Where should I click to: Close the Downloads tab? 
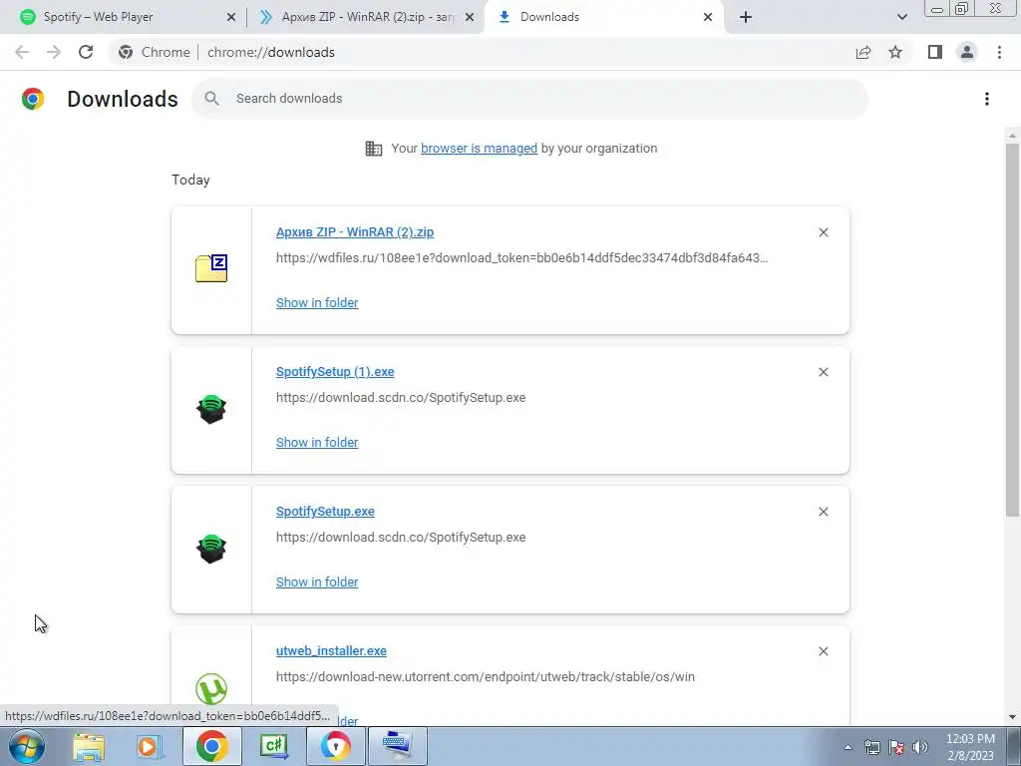click(708, 17)
